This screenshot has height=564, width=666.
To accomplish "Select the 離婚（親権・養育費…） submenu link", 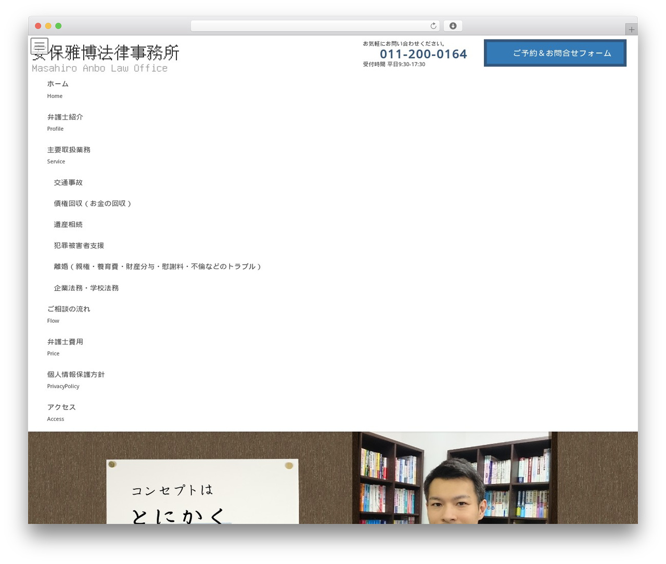I will coord(157,266).
